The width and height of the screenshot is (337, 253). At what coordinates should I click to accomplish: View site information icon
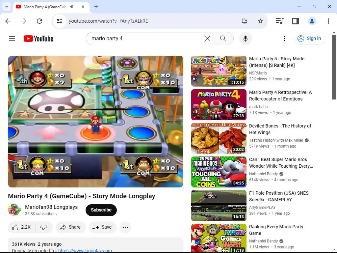(60, 21)
